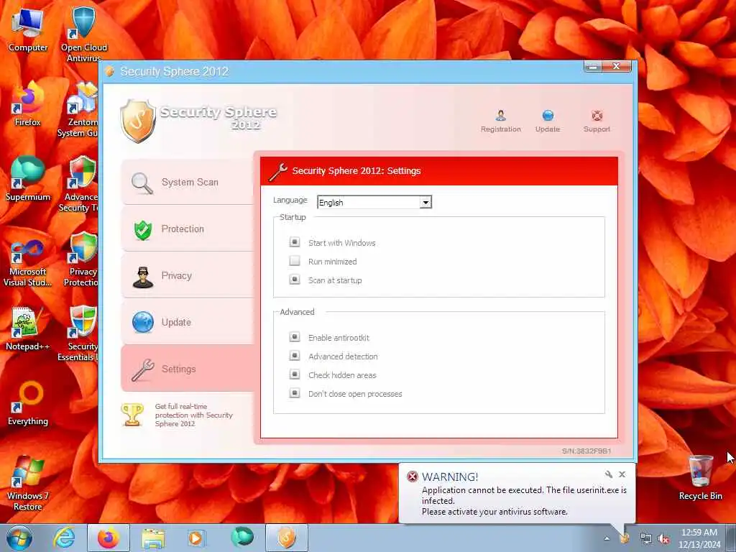Viewport: 736px width, 552px height.
Task: Toggle Enable antirootkit checkbox
Action: point(294,337)
